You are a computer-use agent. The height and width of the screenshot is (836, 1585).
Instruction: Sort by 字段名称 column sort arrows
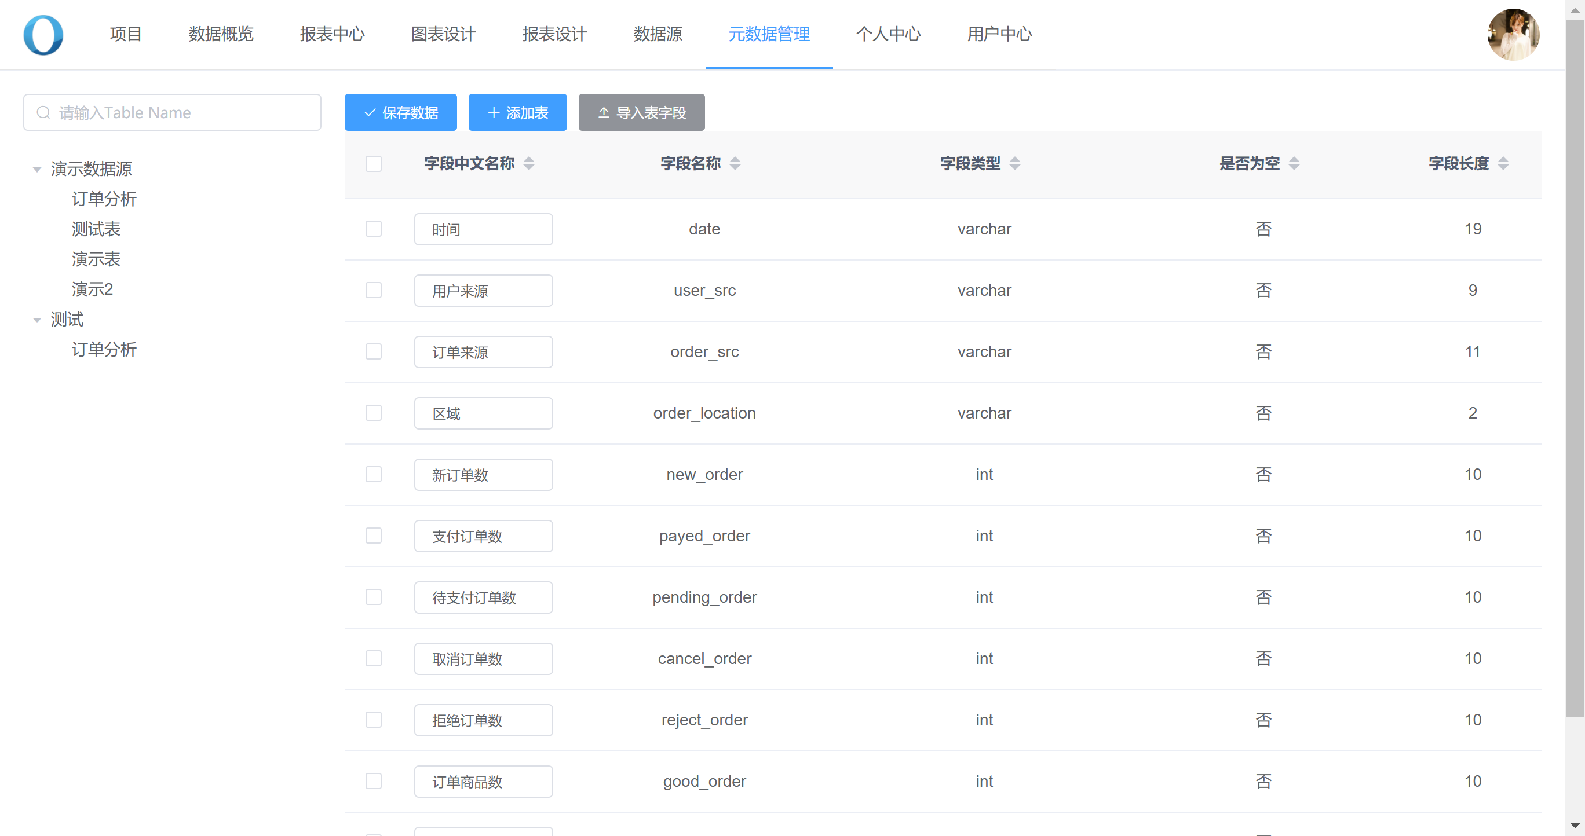pyautogui.click(x=735, y=163)
